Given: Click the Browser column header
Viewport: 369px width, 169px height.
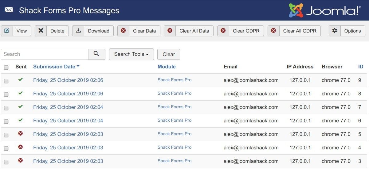Looking at the screenshot, I should tap(332, 67).
